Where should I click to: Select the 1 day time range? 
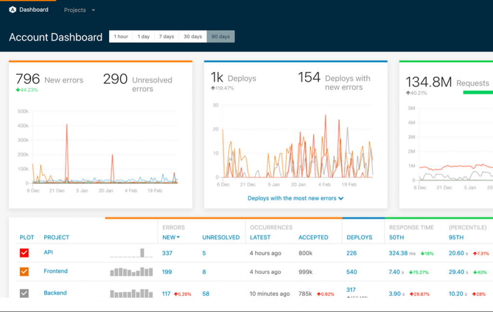(x=143, y=36)
